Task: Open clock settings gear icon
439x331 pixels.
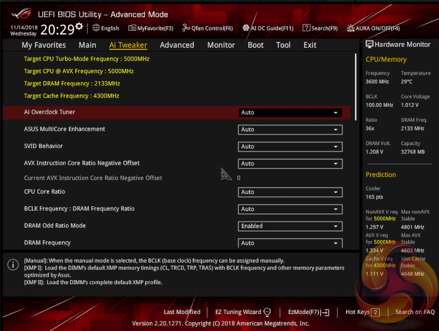Action: (79, 26)
